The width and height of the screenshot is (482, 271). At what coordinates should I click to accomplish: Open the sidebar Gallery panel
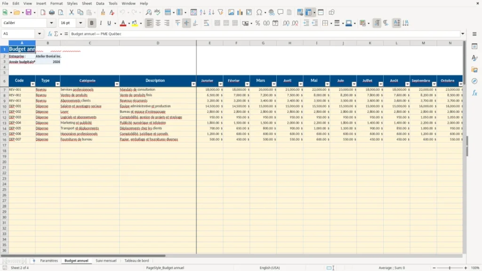(x=474, y=70)
